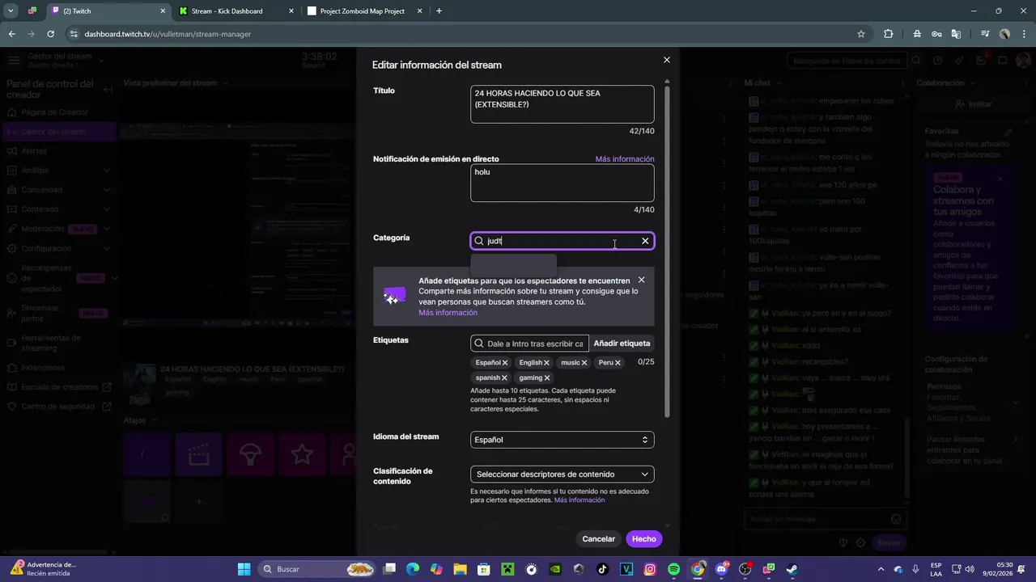
Task: Go back in browser history
Action: point(12,34)
